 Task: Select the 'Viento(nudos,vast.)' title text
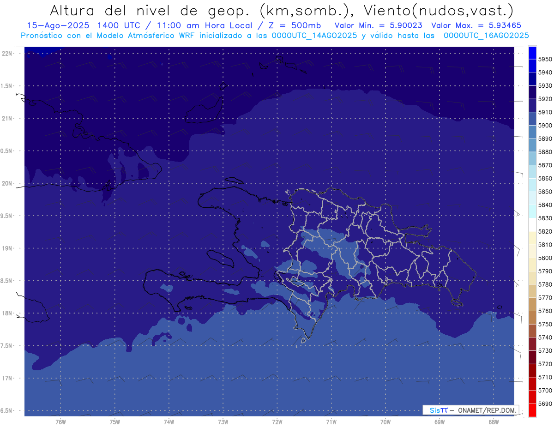(438, 10)
